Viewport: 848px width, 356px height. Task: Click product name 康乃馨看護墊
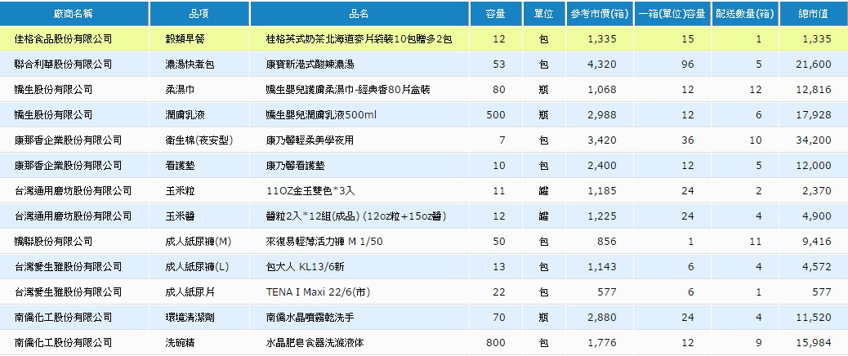point(295,166)
